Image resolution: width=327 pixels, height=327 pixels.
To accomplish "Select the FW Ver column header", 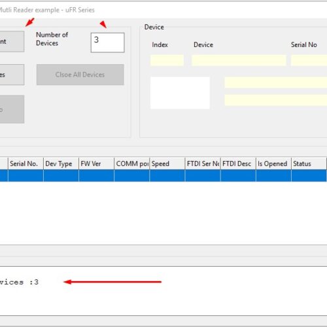I will 96,163.
